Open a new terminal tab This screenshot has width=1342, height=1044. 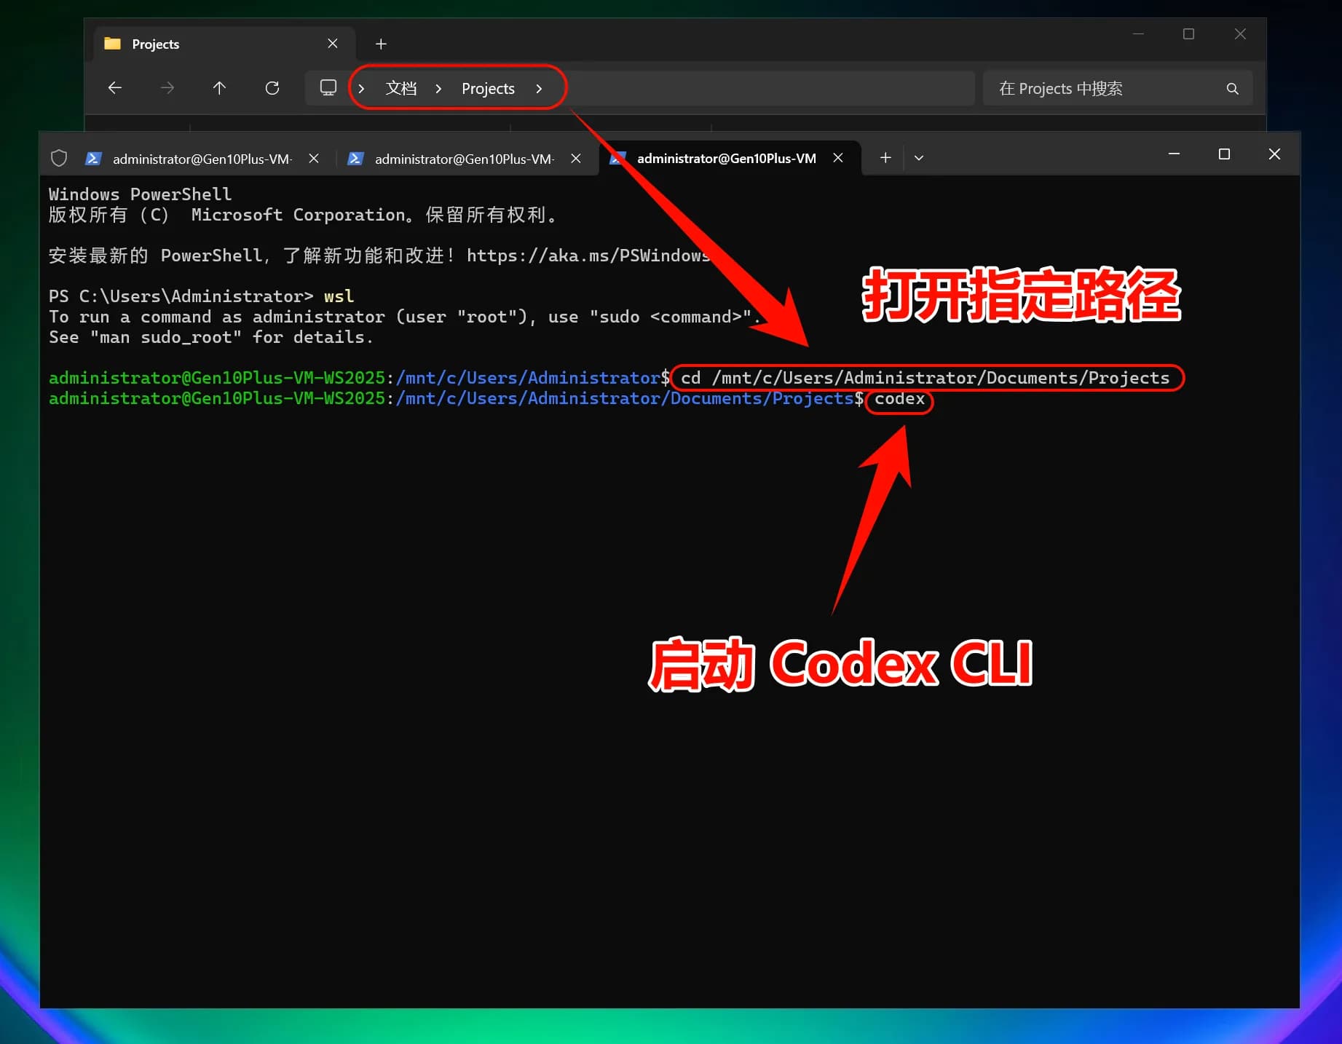pos(885,158)
